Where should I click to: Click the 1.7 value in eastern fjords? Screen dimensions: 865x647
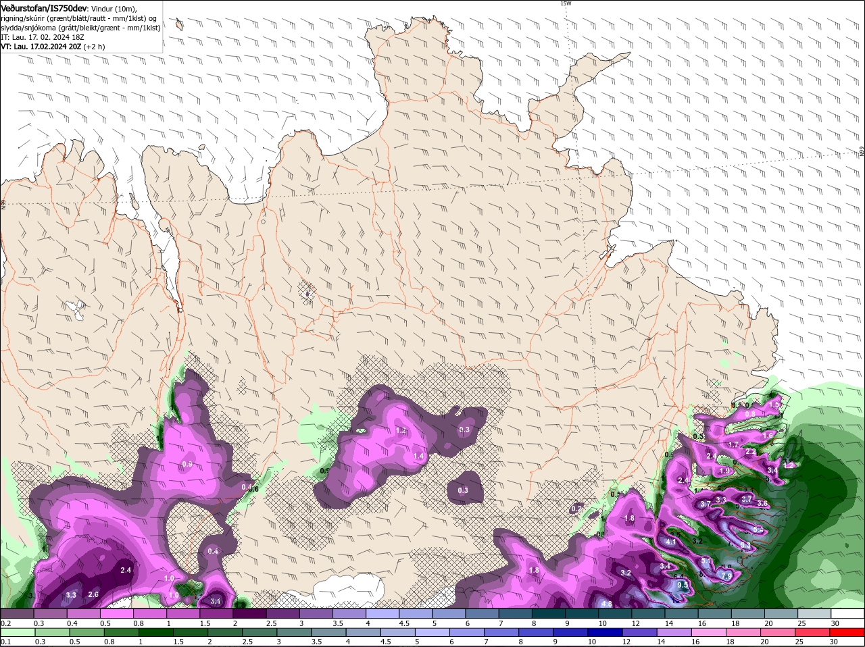click(733, 444)
